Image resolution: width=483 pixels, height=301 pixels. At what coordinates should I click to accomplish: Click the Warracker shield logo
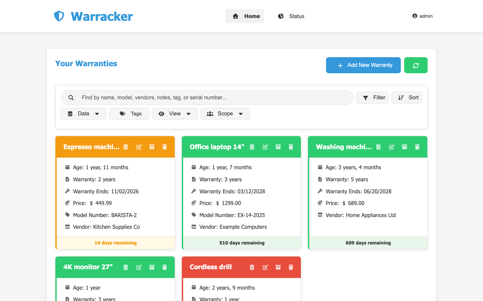[x=59, y=16]
